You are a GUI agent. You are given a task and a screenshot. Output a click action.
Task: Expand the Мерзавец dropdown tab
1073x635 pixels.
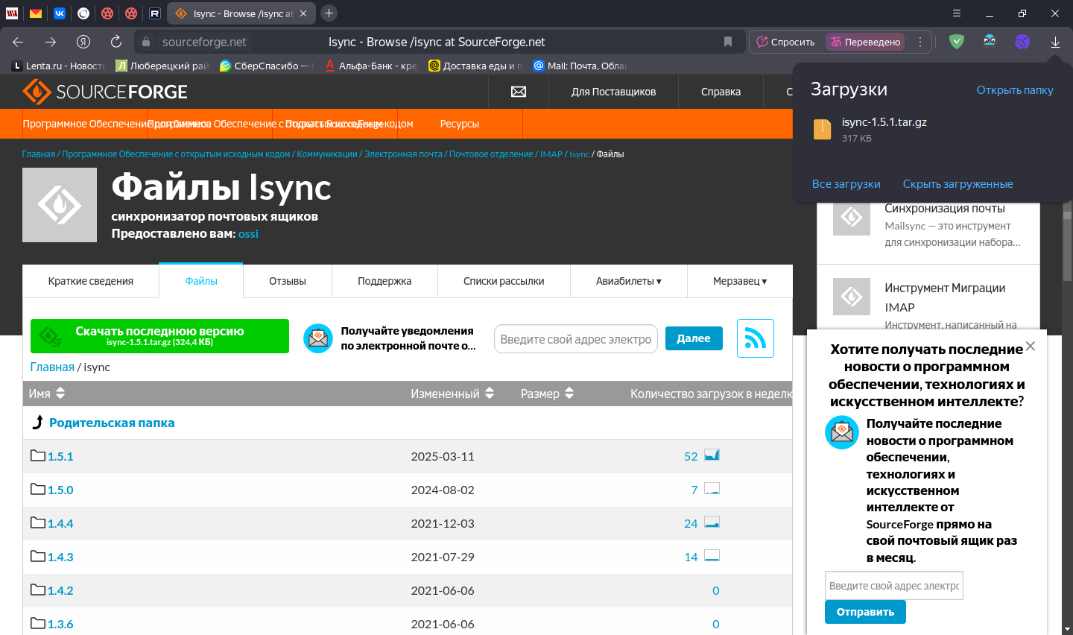point(739,281)
